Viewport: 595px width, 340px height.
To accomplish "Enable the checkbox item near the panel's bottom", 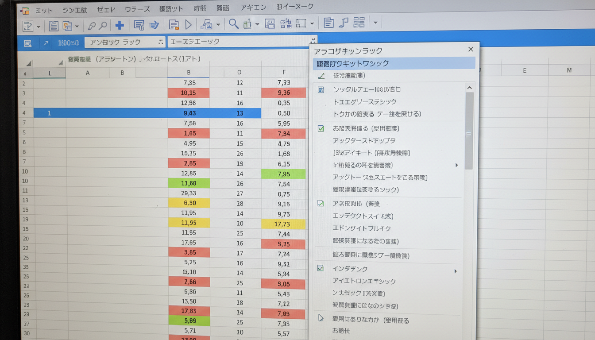I will pyautogui.click(x=321, y=268).
